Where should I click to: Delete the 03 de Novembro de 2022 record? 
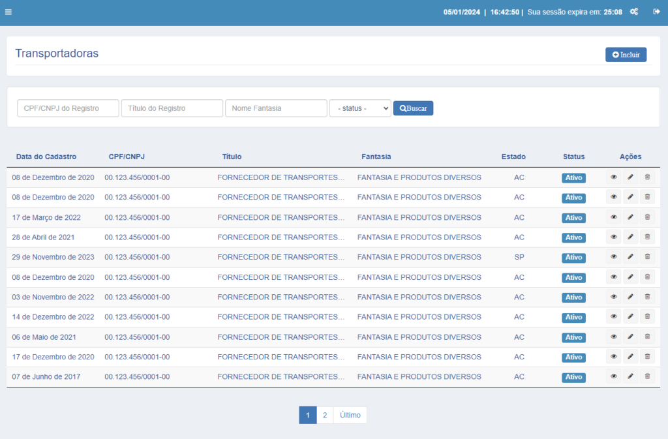tap(647, 297)
